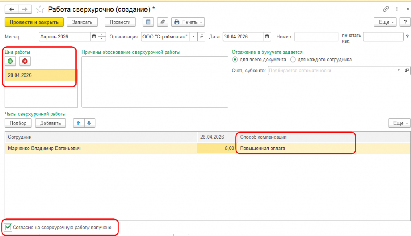Image resolution: width=411 pixels, height=236 pixels.
Task: Open the calendar picker for Дата field
Action: [x=267, y=36]
